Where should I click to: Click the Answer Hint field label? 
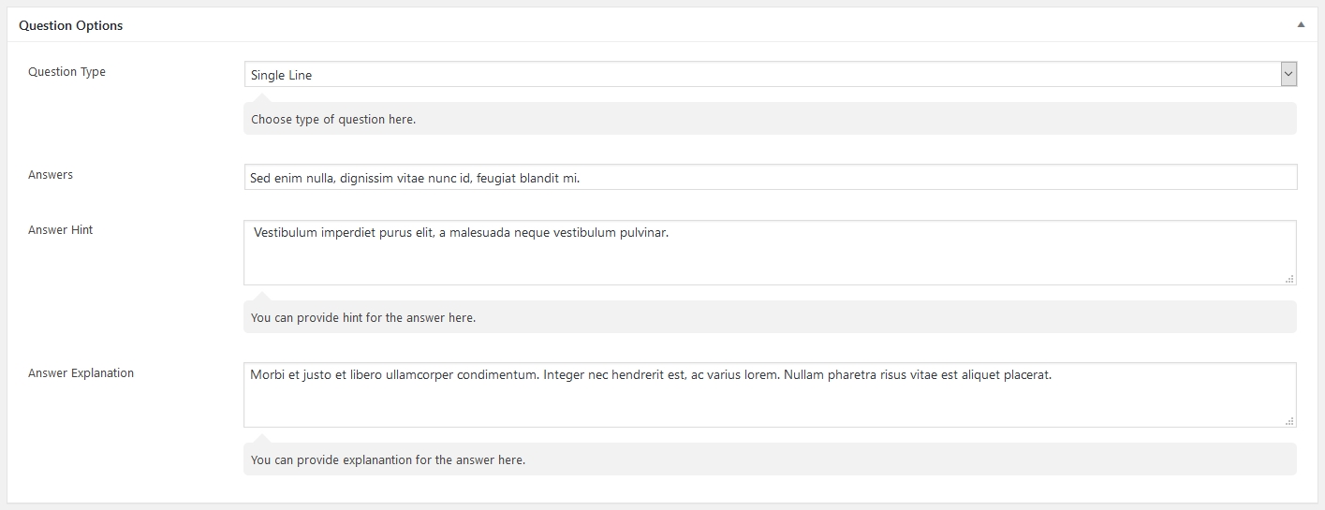coord(61,230)
